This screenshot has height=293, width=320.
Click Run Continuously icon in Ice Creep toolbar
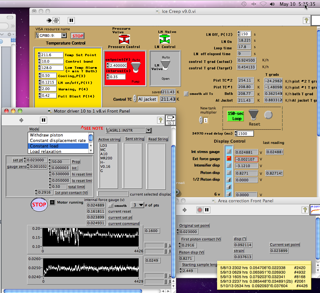[56, 20]
